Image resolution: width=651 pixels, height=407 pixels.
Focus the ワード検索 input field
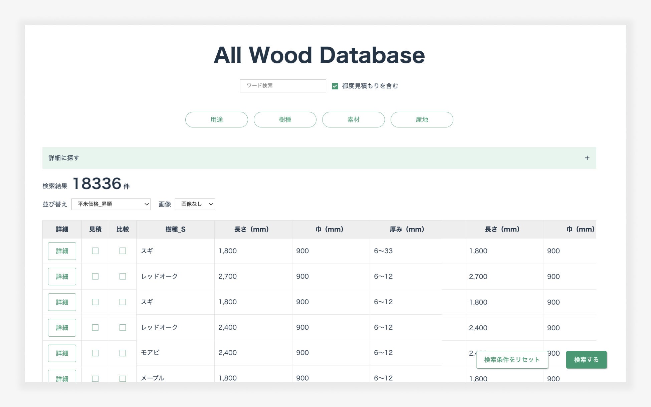tap(283, 86)
